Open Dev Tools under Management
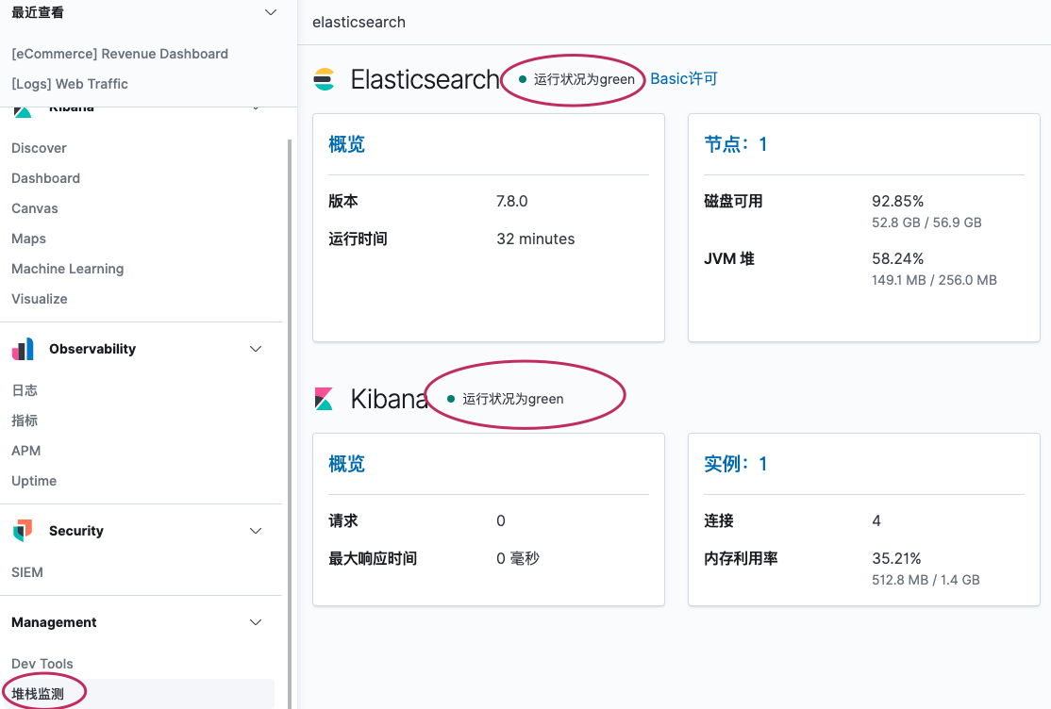 [42, 664]
